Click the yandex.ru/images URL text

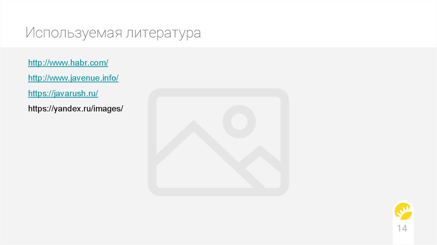[x=76, y=109]
